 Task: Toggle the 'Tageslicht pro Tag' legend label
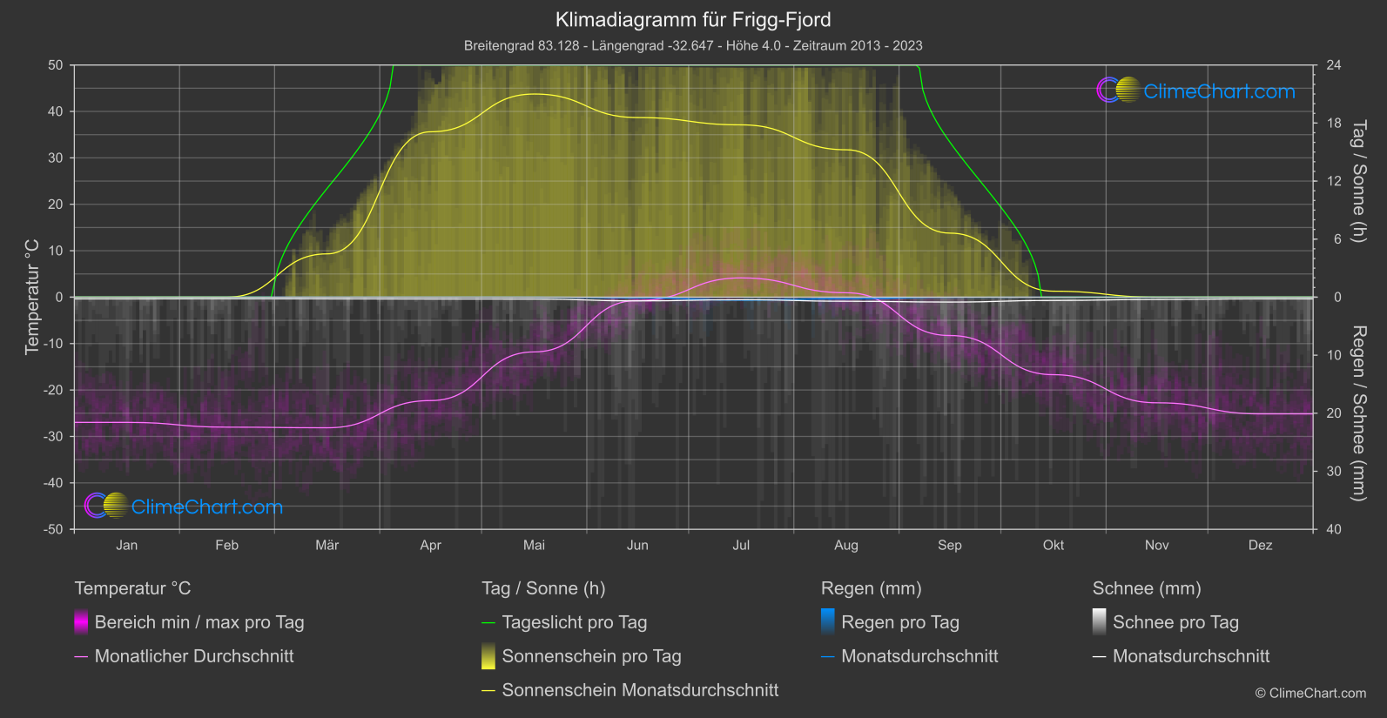574,622
